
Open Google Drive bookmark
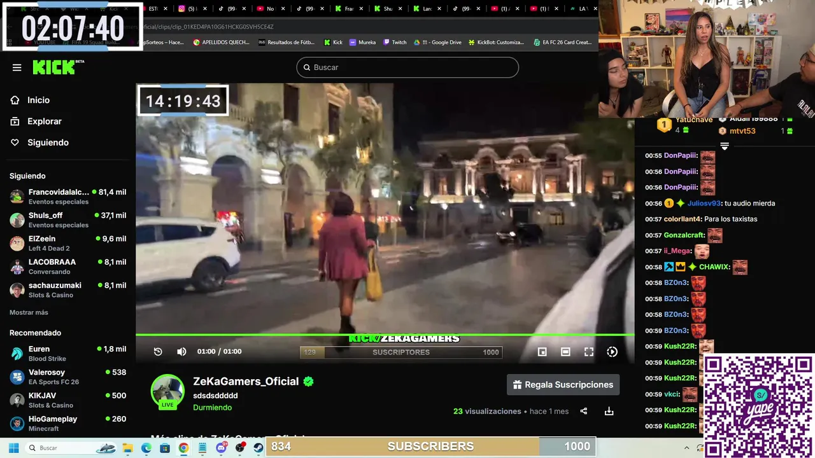click(437, 42)
